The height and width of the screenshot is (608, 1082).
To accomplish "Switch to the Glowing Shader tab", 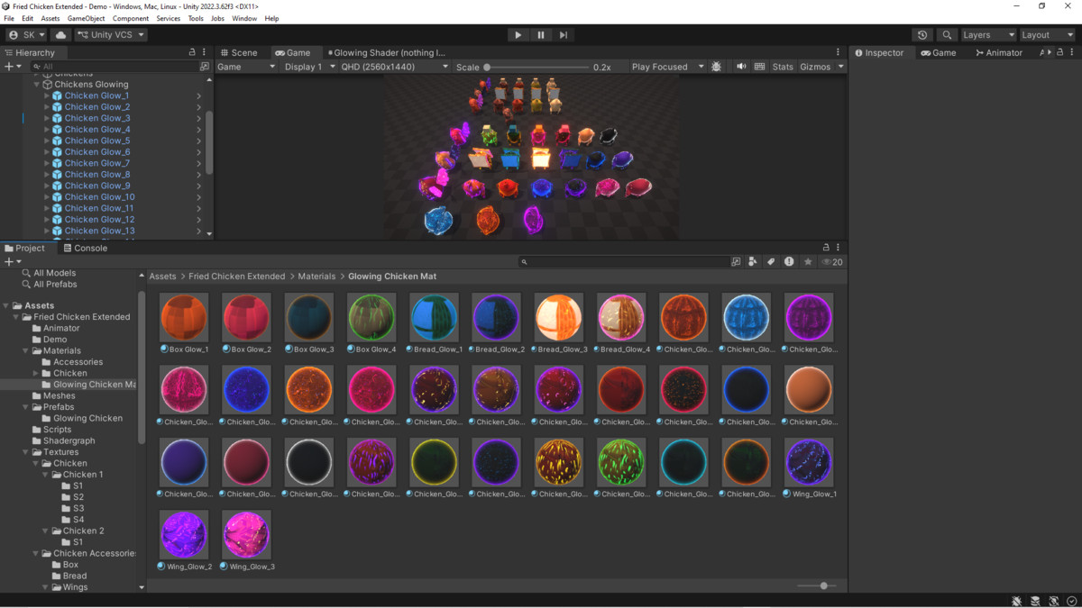I will [x=386, y=52].
